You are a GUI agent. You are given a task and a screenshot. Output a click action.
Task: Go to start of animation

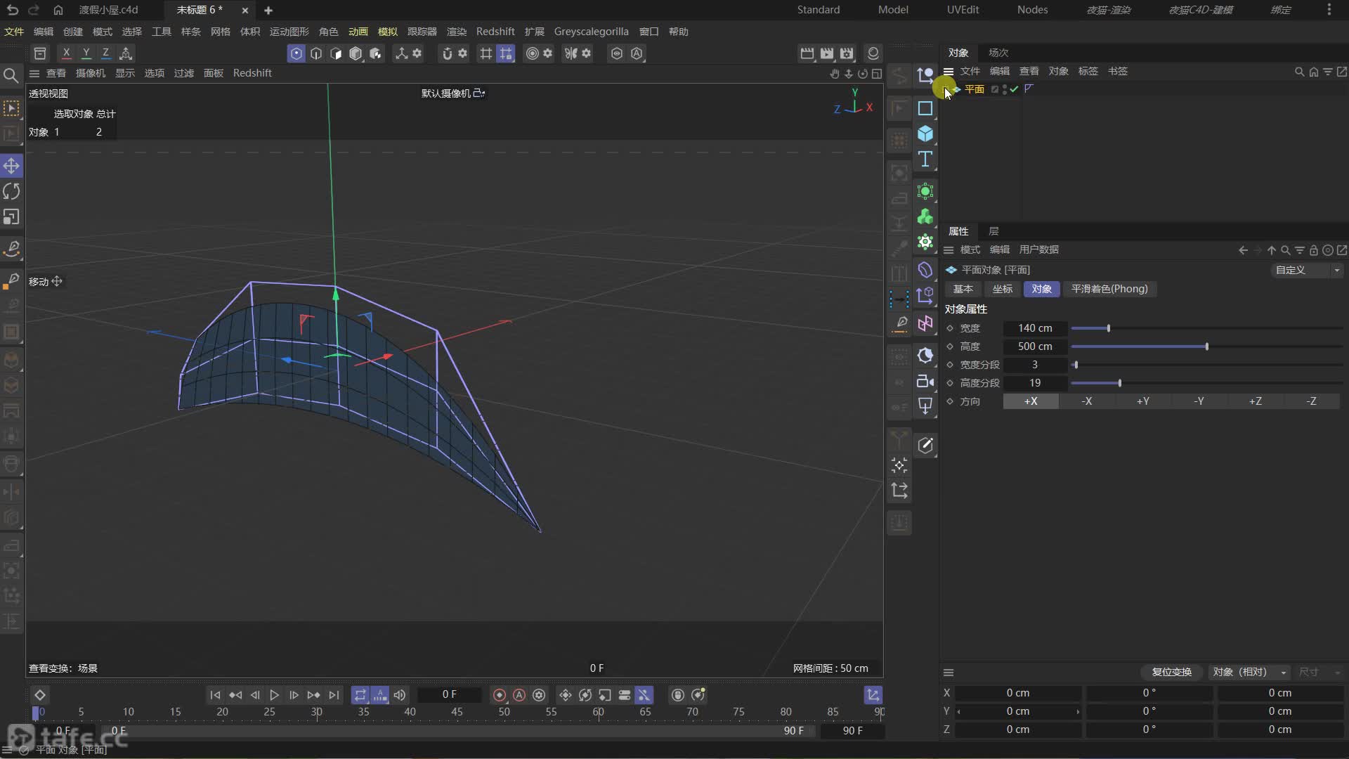pos(215,695)
